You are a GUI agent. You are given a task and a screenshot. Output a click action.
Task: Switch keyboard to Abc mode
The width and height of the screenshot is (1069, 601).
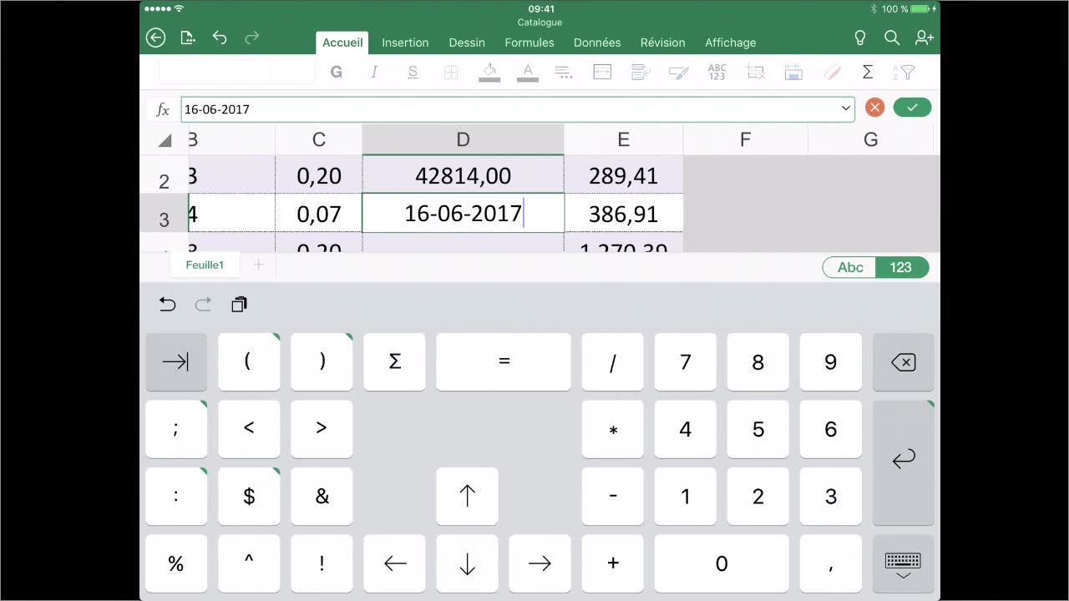pyautogui.click(x=849, y=267)
